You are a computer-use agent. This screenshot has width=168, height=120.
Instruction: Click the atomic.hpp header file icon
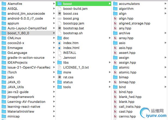(115, 72)
